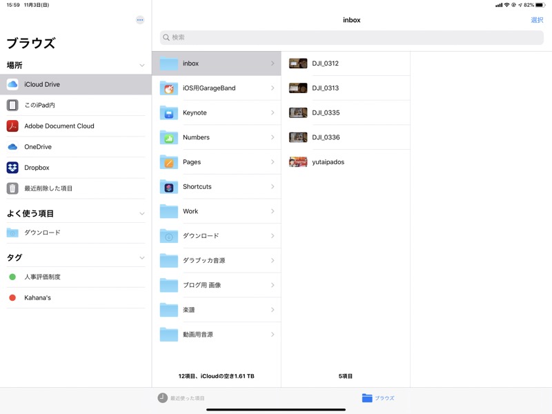Open the Dropbox location
The height and width of the screenshot is (414, 552).
click(x=37, y=168)
